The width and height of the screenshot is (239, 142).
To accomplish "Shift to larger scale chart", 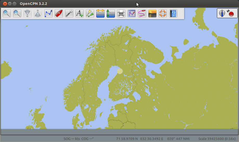I will (x=28, y=13).
